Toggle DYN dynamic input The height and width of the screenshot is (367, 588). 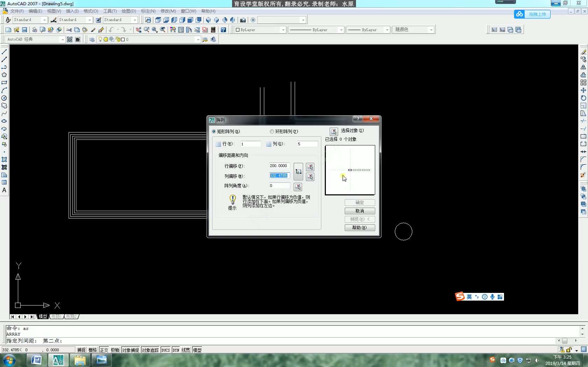click(176, 350)
